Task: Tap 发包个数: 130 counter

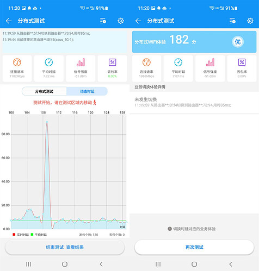Action: (x=89, y=235)
